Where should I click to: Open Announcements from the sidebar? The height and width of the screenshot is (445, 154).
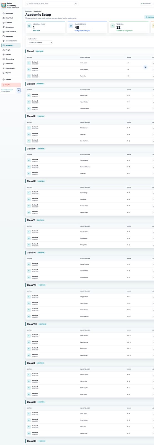pos(11,41)
